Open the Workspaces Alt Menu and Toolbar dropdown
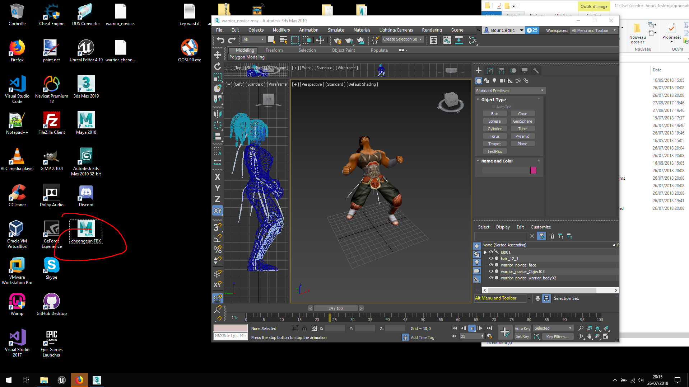689x387 pixels. (594, 30)
